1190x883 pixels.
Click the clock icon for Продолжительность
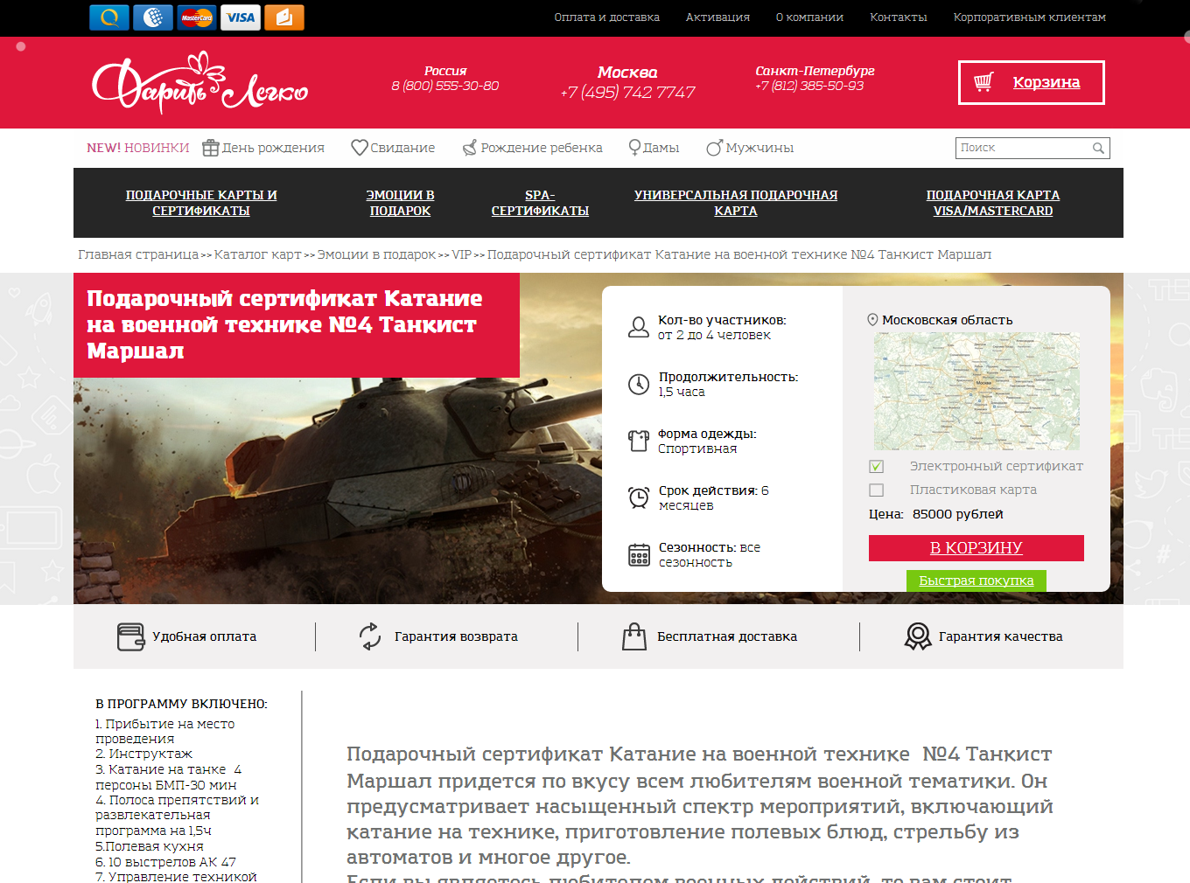click(639, 384)
